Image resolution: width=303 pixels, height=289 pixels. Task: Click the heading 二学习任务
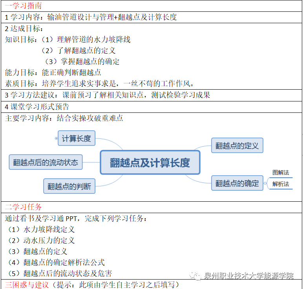click(x=23, y=207)
